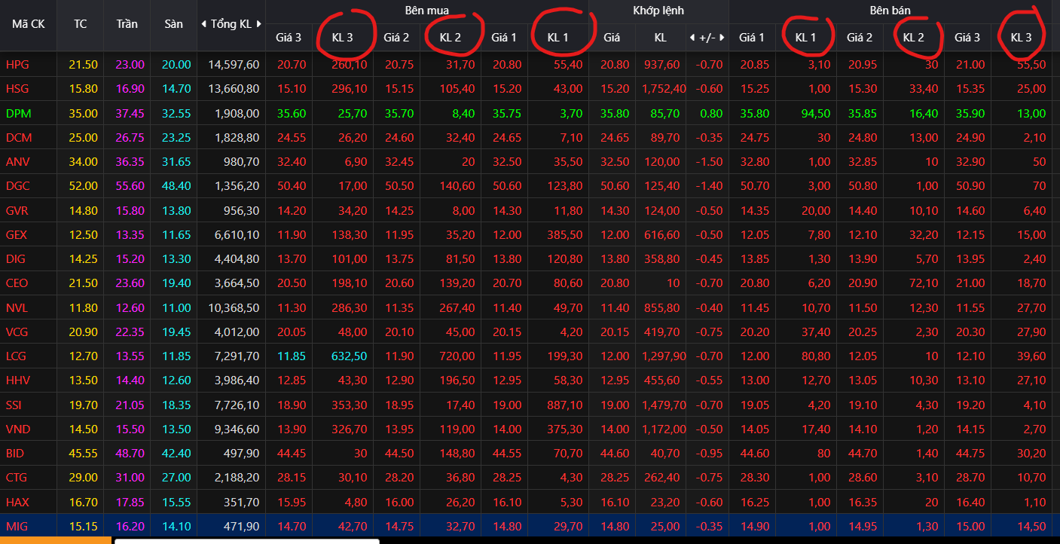Click the Trần column header
This screenshot has height=544, width=1060.
127,24
